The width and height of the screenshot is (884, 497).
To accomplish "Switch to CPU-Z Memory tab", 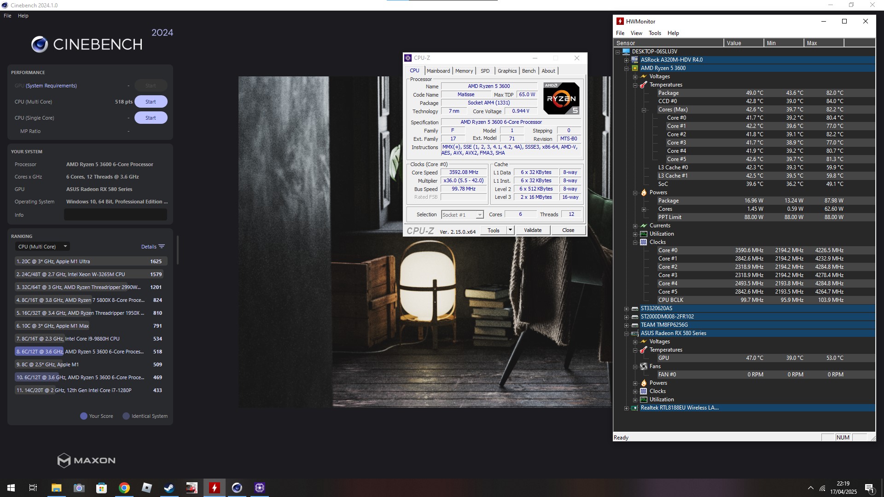I will 464,71.
